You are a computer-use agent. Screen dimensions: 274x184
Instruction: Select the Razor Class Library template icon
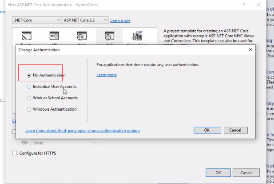tap(137, 36)
